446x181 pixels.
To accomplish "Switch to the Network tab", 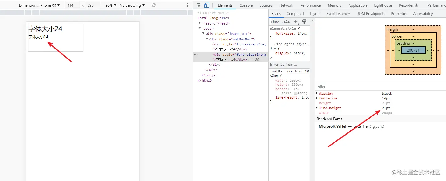I will point(286,5).
